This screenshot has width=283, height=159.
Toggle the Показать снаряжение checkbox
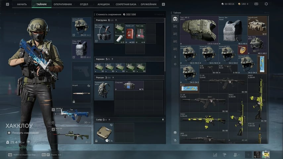9,133
